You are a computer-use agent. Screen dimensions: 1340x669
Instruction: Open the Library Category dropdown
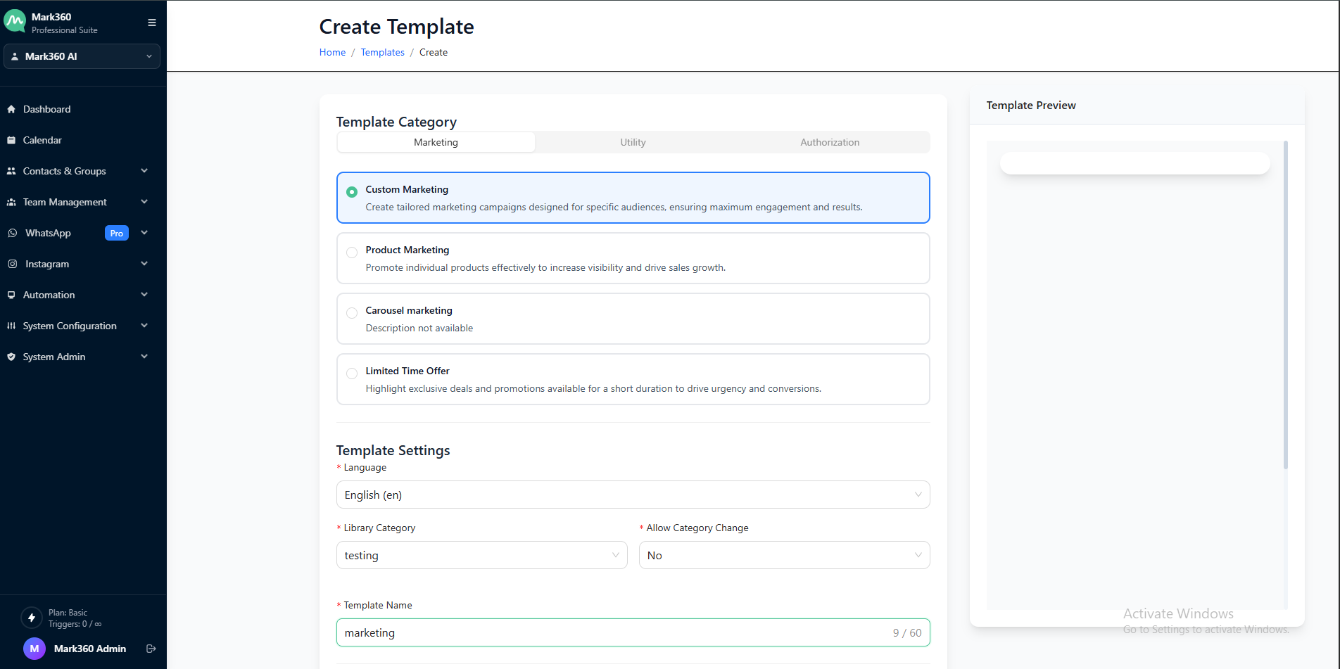click(481, 555)
